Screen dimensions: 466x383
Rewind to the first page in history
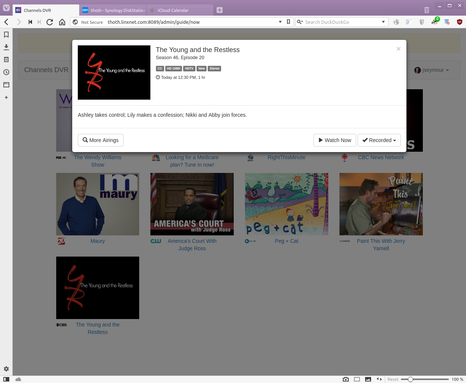click(30, 22)
